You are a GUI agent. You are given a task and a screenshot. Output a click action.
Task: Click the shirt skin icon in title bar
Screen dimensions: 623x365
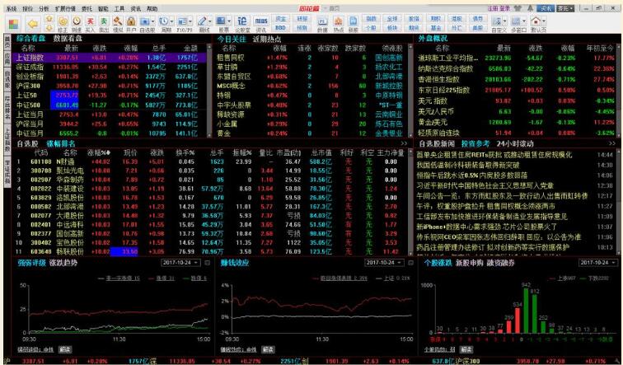pyautogui.click(x=518, y=8)
